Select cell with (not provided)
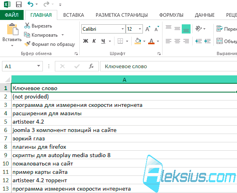Image resolution: width=237 pixels, height=193 pixels. tap(124, 96)
